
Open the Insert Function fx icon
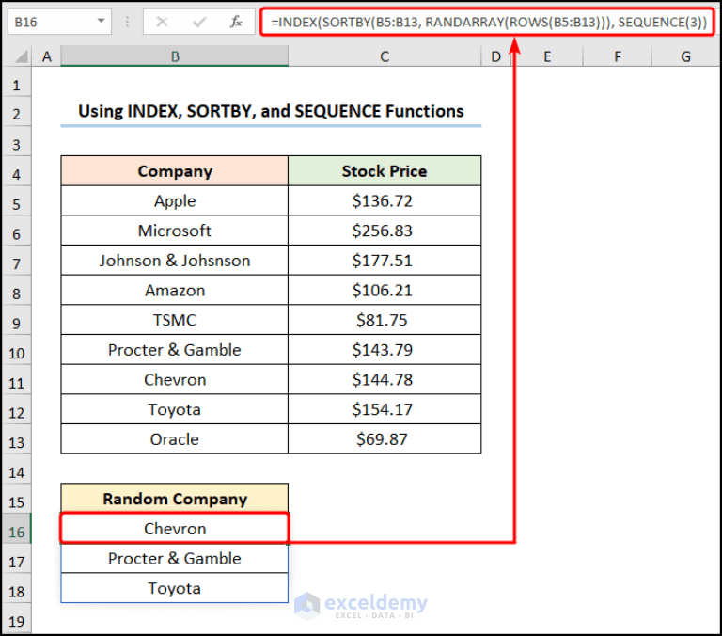tap(236, 22)
